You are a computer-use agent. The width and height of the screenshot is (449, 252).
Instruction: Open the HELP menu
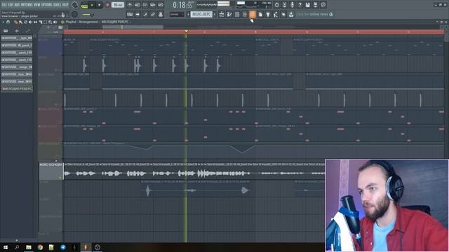[x=65, y=5]
